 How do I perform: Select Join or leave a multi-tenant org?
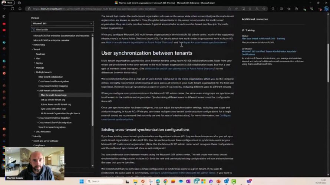[56, 104]
